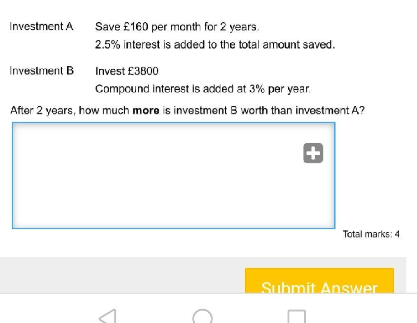Open recent apps with the square button
The image size is (417, 323).
(297, 316)
